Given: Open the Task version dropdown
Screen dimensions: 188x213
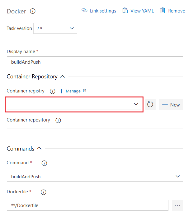Looking at the screenshot, I should click(55, 28).
